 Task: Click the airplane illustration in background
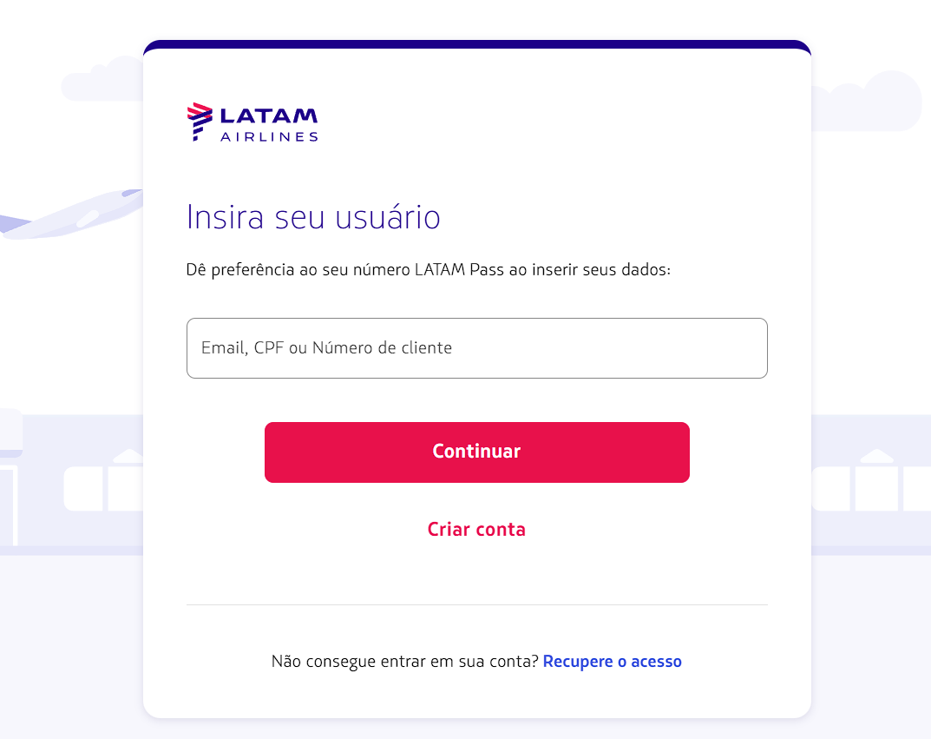[x=71, y=215]
